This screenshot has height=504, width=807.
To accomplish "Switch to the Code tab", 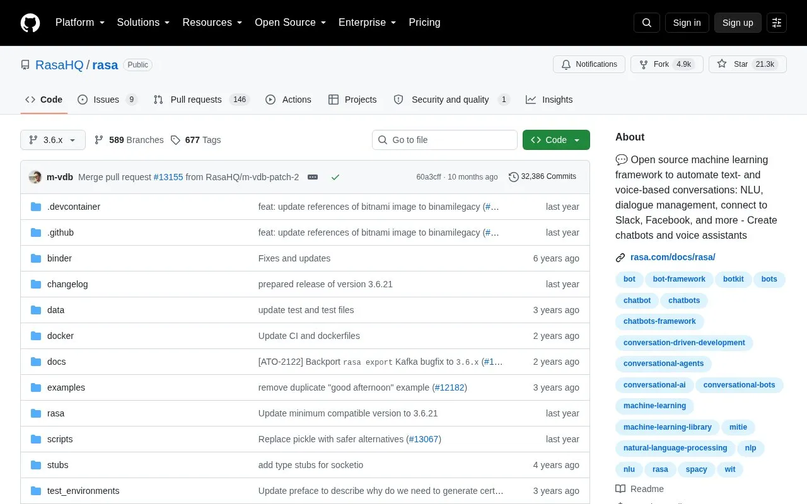I will (44, 100).
